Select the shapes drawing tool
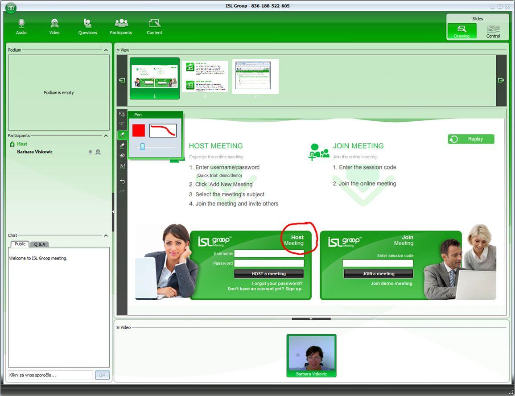 click(x=122, y=156)
